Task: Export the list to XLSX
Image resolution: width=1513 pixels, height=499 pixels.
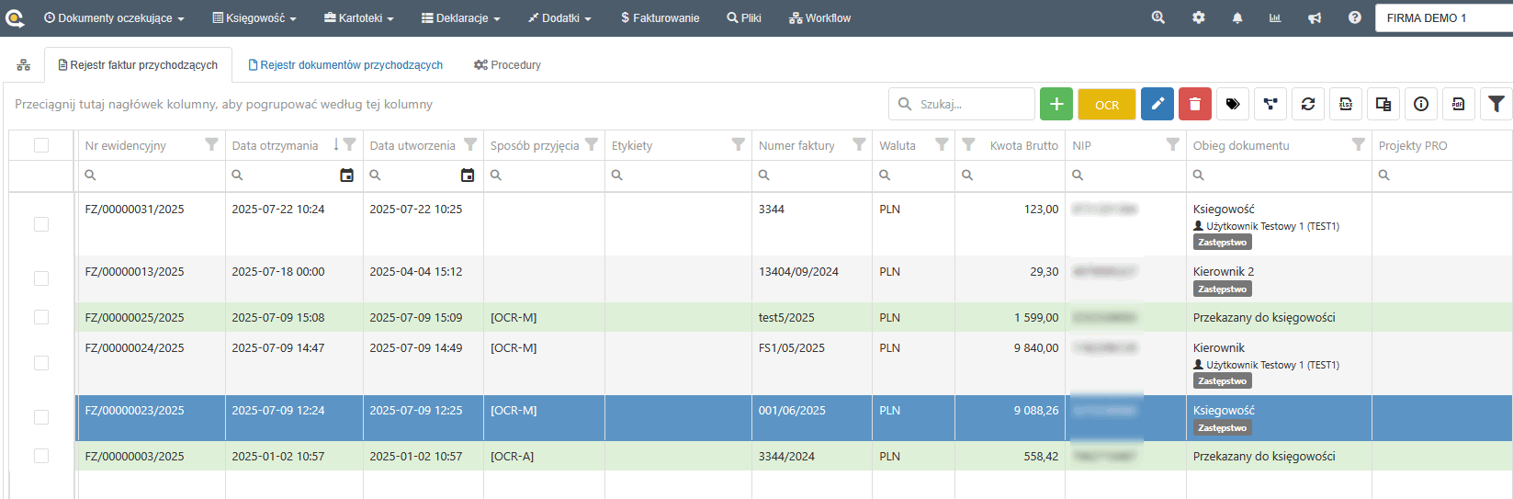Action: click(1346, 105)
